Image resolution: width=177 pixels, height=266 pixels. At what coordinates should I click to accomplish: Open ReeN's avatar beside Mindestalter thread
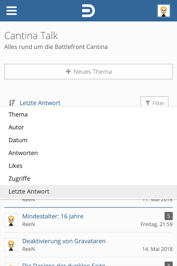11,220
